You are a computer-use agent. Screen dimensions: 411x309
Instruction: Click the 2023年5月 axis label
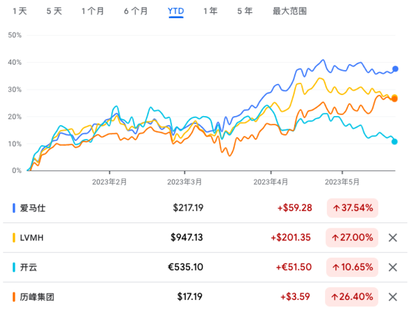tap(342, 182)
